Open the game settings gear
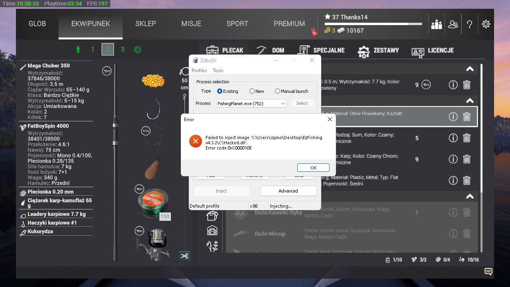This screenshot has width=510, height=287. pyautogui.click(x=486, y=24)
